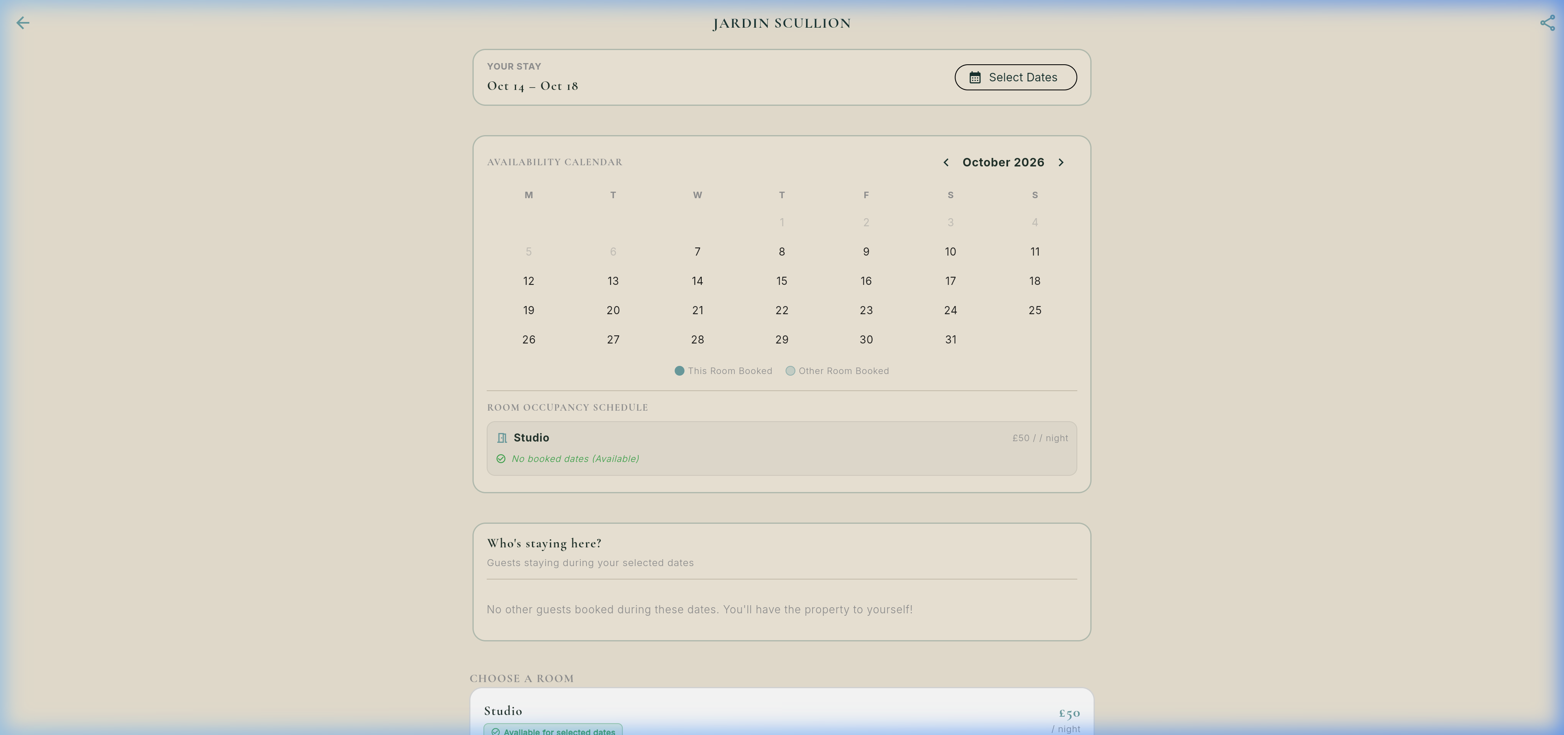Select October 26 on the calendar
This screenshot has width=1564, height=735.
point(528,339)
